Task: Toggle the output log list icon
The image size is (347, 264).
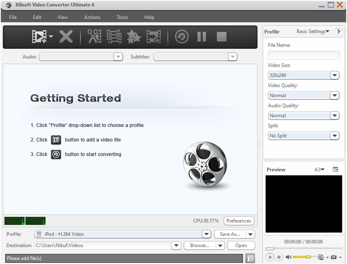Action: 250,258
